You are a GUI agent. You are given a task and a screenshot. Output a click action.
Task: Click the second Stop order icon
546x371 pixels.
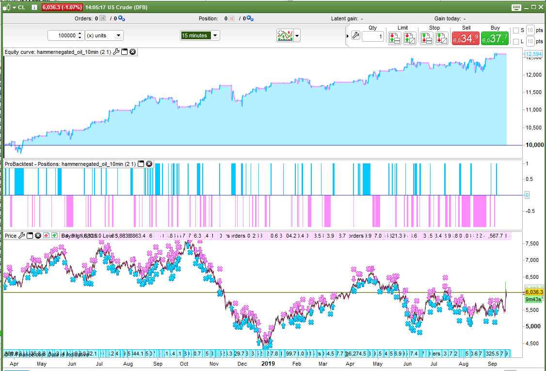point(441,38)
